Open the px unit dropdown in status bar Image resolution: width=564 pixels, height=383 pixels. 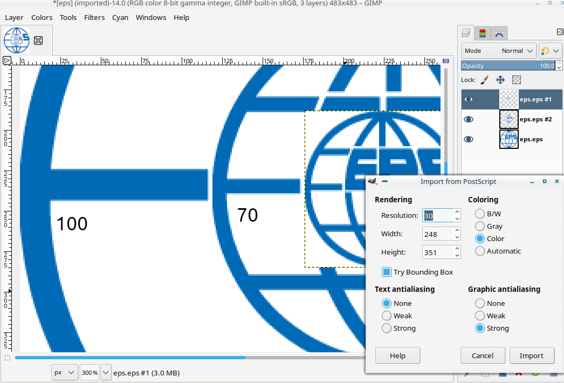click(x=64, y=373)
